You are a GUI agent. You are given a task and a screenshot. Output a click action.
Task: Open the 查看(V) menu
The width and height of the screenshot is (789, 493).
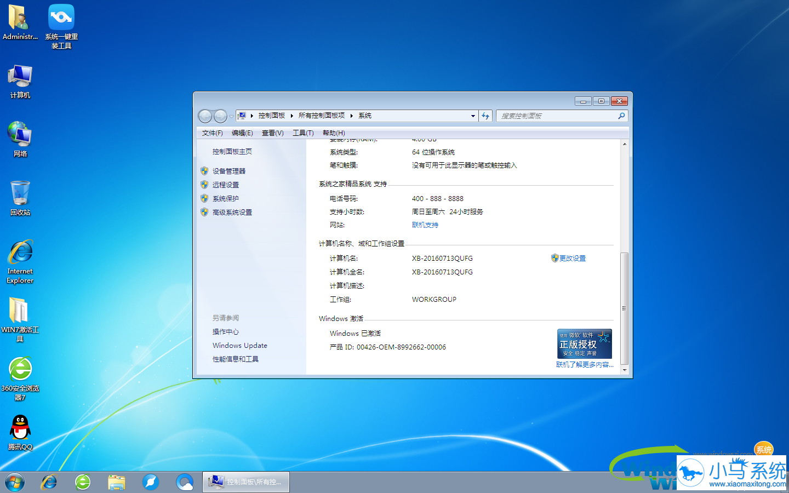(272, 133)
